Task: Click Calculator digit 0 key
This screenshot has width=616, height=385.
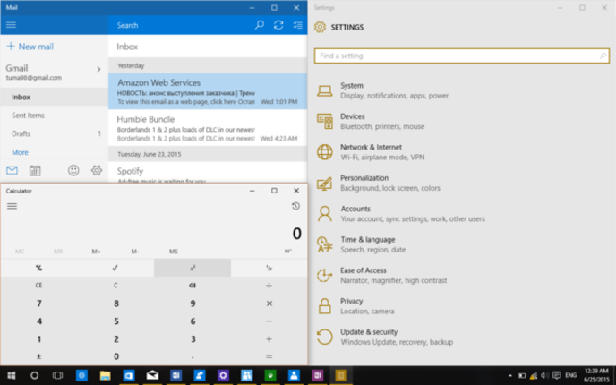Action: 115,356
